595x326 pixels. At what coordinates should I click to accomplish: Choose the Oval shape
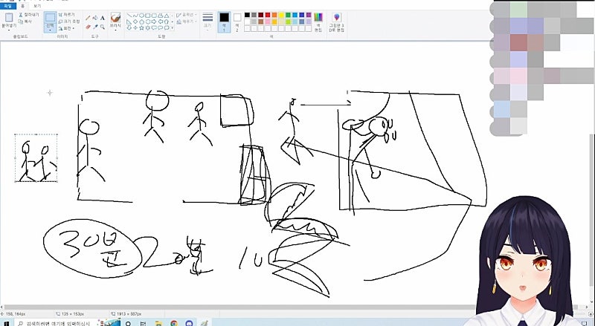click(x=141, y=16)
